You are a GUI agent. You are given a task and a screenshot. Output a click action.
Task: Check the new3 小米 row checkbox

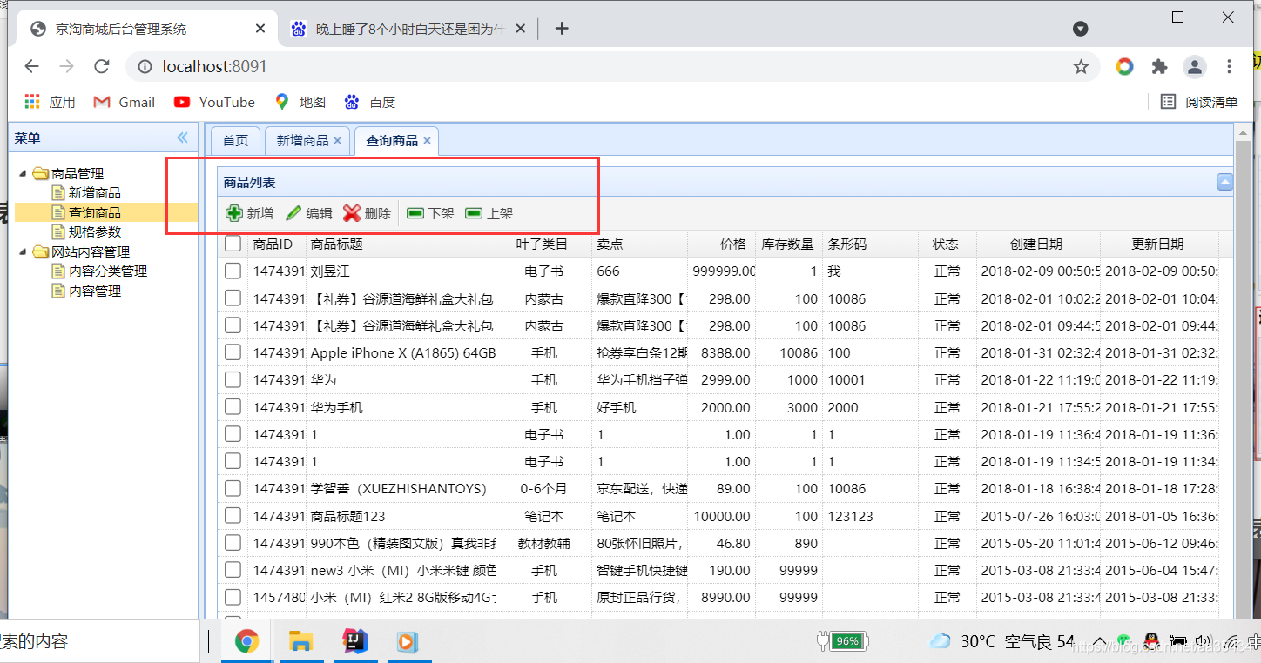tap(233, 570)
